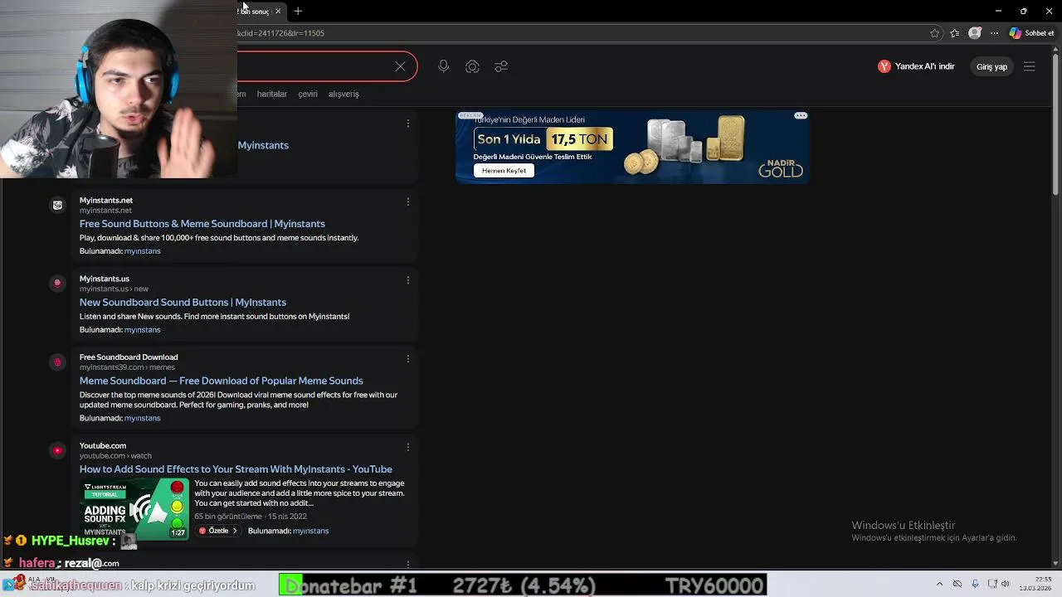Click Free Soundboard Download favicon
The height and width of the screenshot is (597, 1062).
click(x=57, y=362)
